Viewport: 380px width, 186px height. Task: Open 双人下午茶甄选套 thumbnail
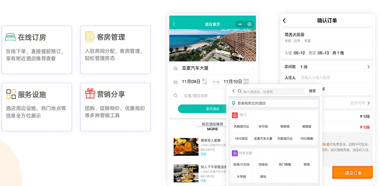(186, 173)
